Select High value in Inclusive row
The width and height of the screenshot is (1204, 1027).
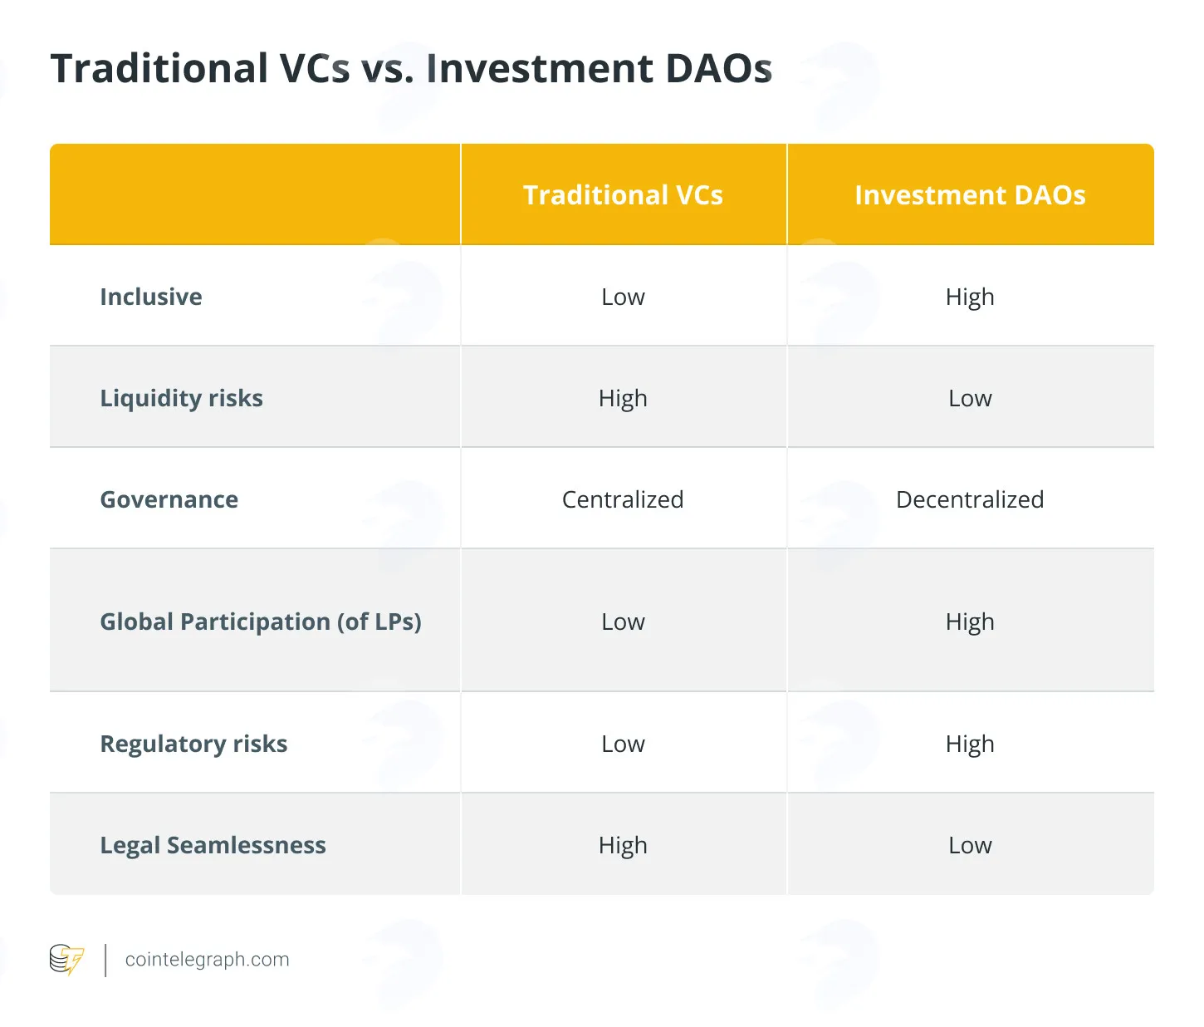tap(970, 297)
